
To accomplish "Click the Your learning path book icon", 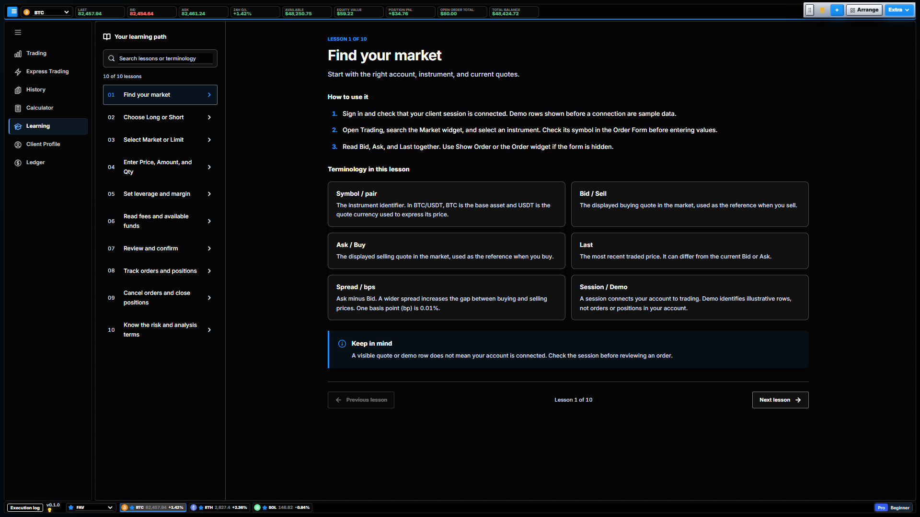I will (107, 37).
